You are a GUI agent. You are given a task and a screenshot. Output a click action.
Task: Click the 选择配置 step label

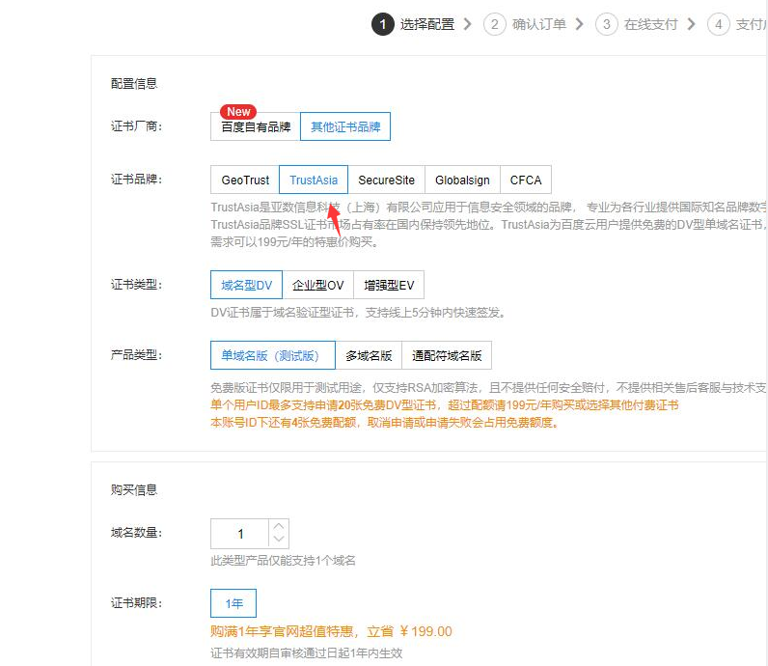coord(427,24)
